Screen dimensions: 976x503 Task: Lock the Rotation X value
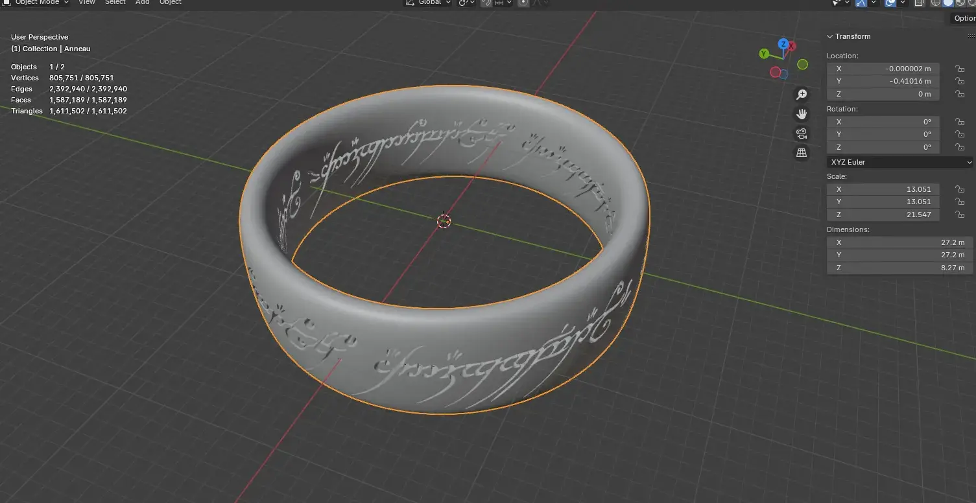coord(959,122)
